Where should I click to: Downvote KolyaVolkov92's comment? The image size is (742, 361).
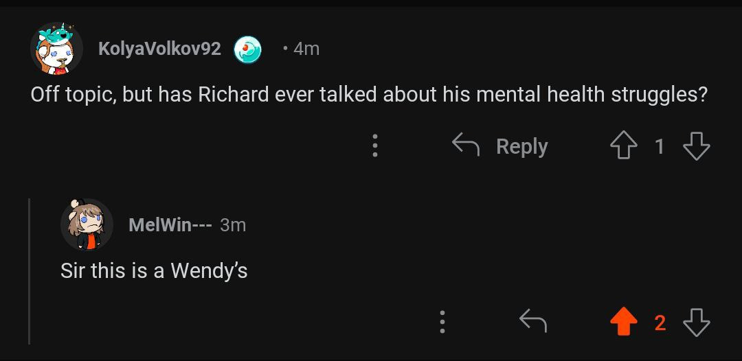[696, 146]
